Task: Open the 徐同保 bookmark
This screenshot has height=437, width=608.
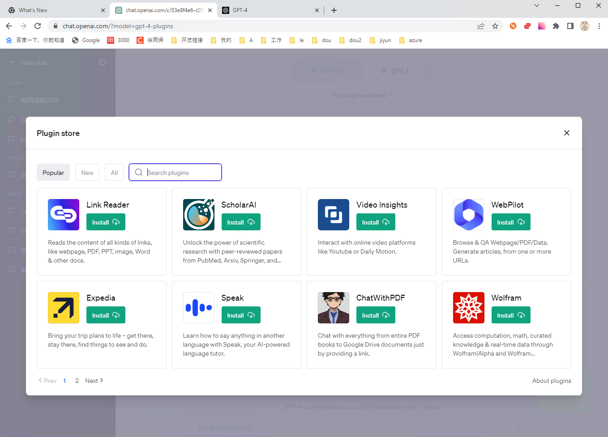Action: click(150, 40)
